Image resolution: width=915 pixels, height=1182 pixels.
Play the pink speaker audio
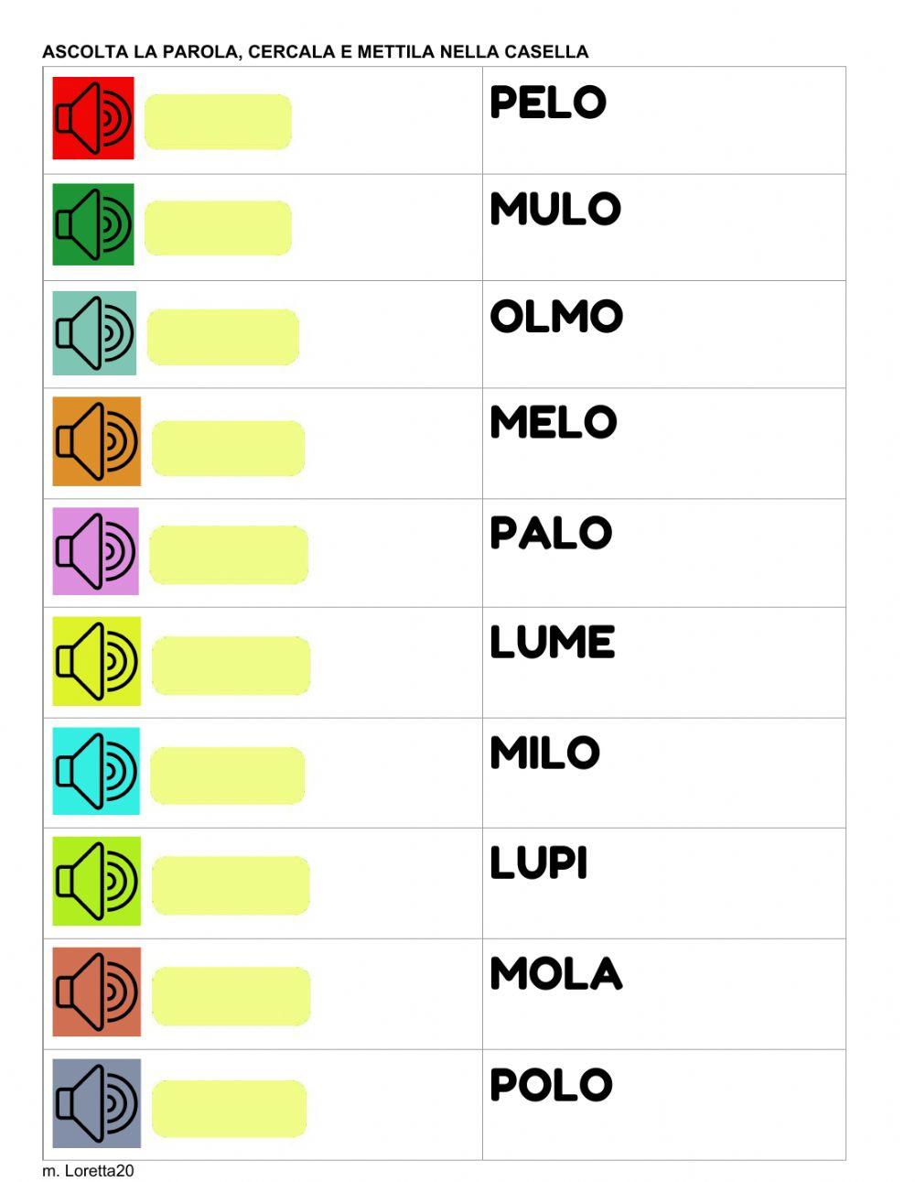click(95, 551)
